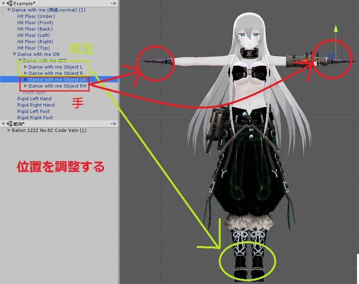
Task: Select Hit Floor (Front) in hierarchy
Action: pos(35,23)
